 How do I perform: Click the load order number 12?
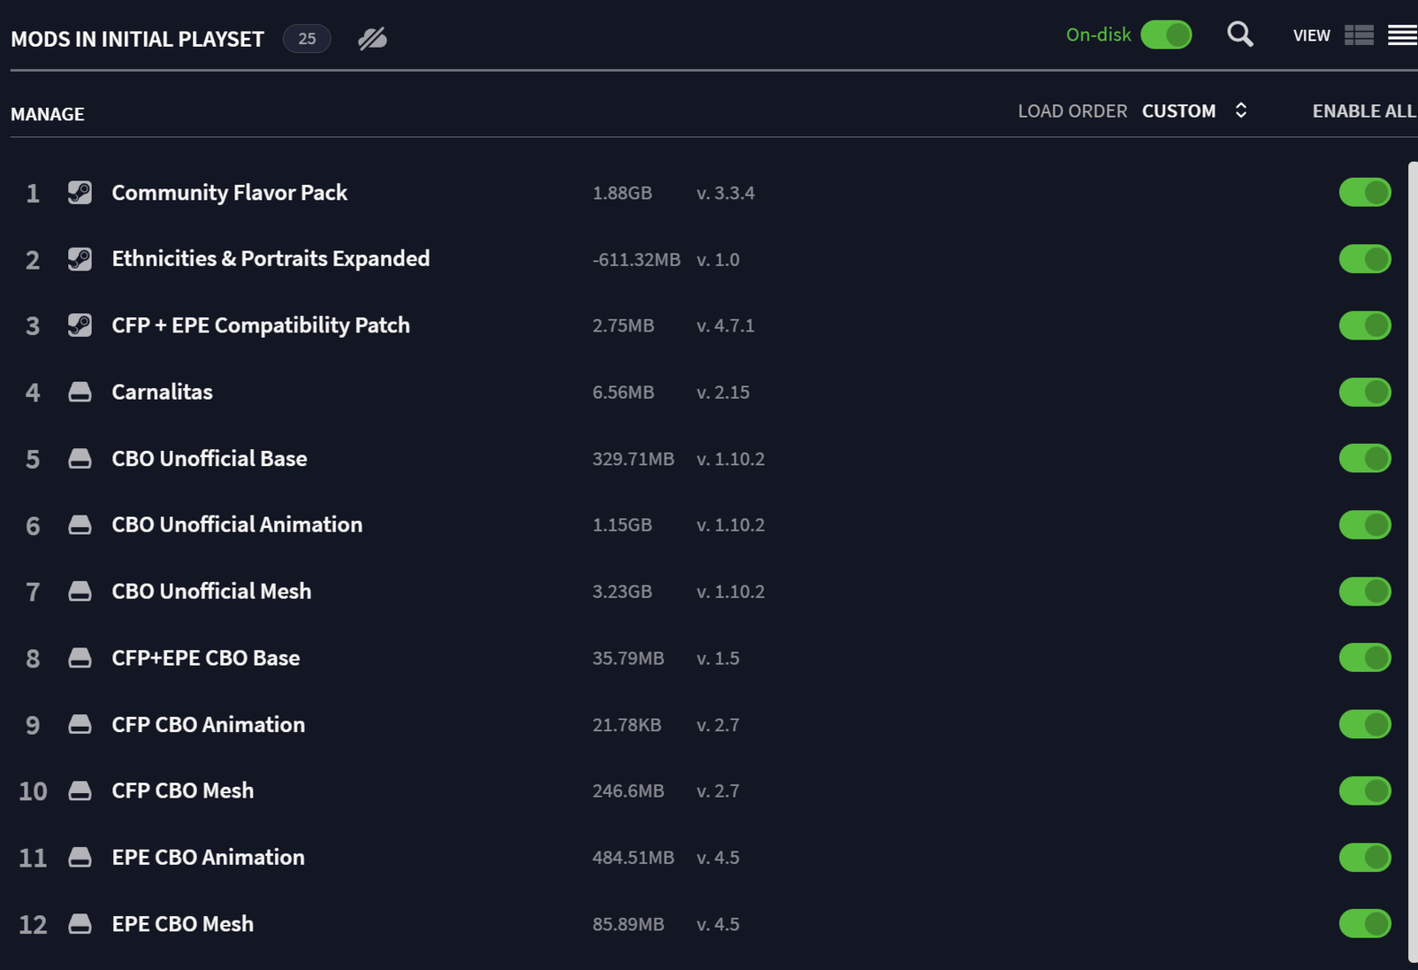[x=33, y=924]
